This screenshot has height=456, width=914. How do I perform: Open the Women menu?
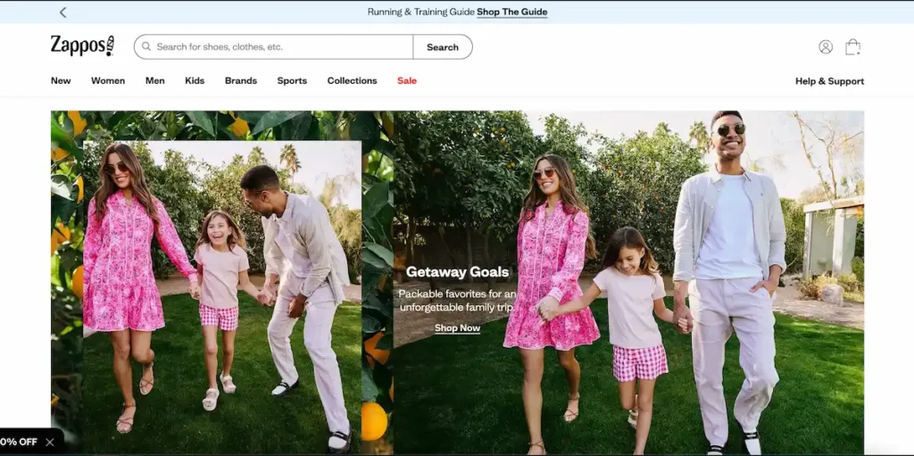tap(108, 81)
